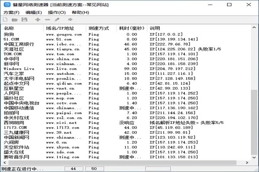Open the 编辑(E) menu

[34, 12]
